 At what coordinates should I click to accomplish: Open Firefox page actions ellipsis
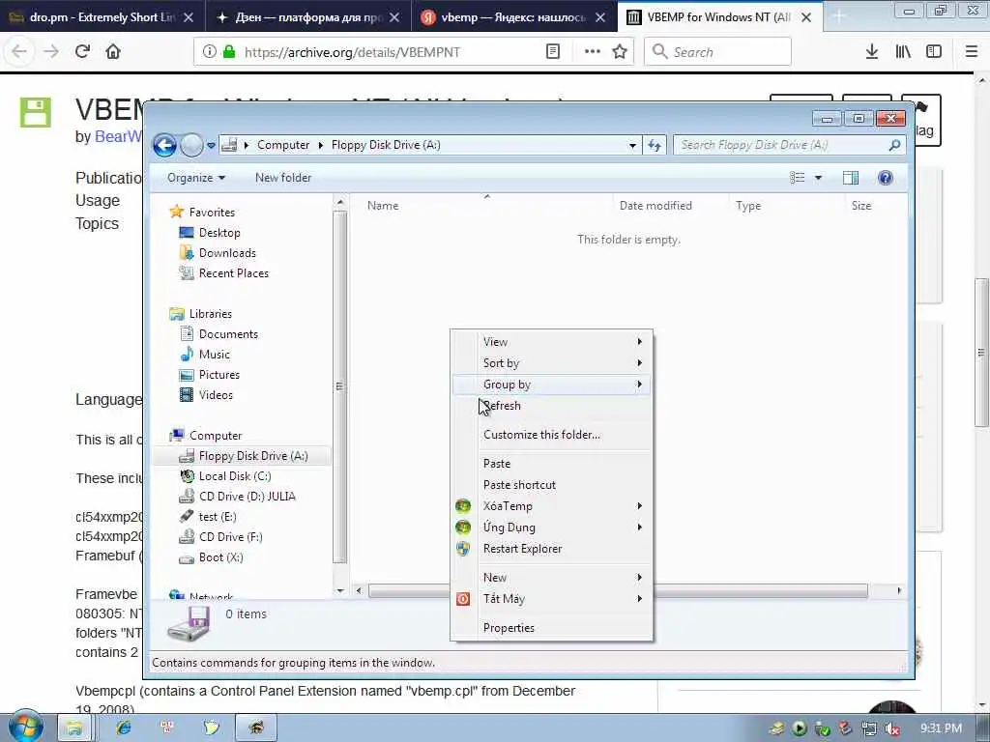click(x=593, y=52)
